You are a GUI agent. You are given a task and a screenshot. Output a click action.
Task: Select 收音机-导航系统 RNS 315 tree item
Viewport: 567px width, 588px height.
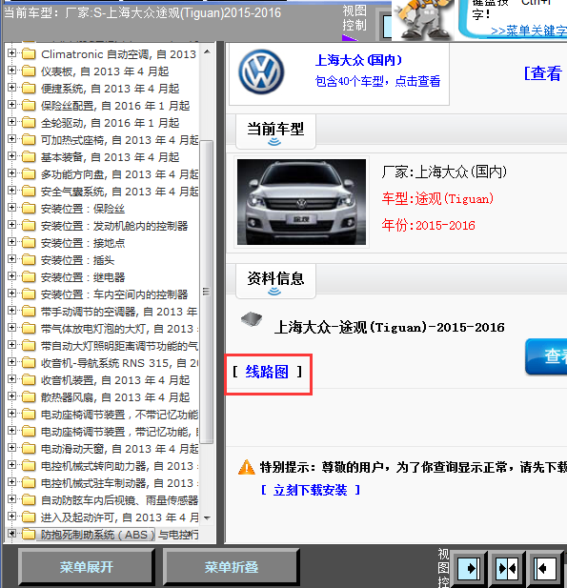120,363
